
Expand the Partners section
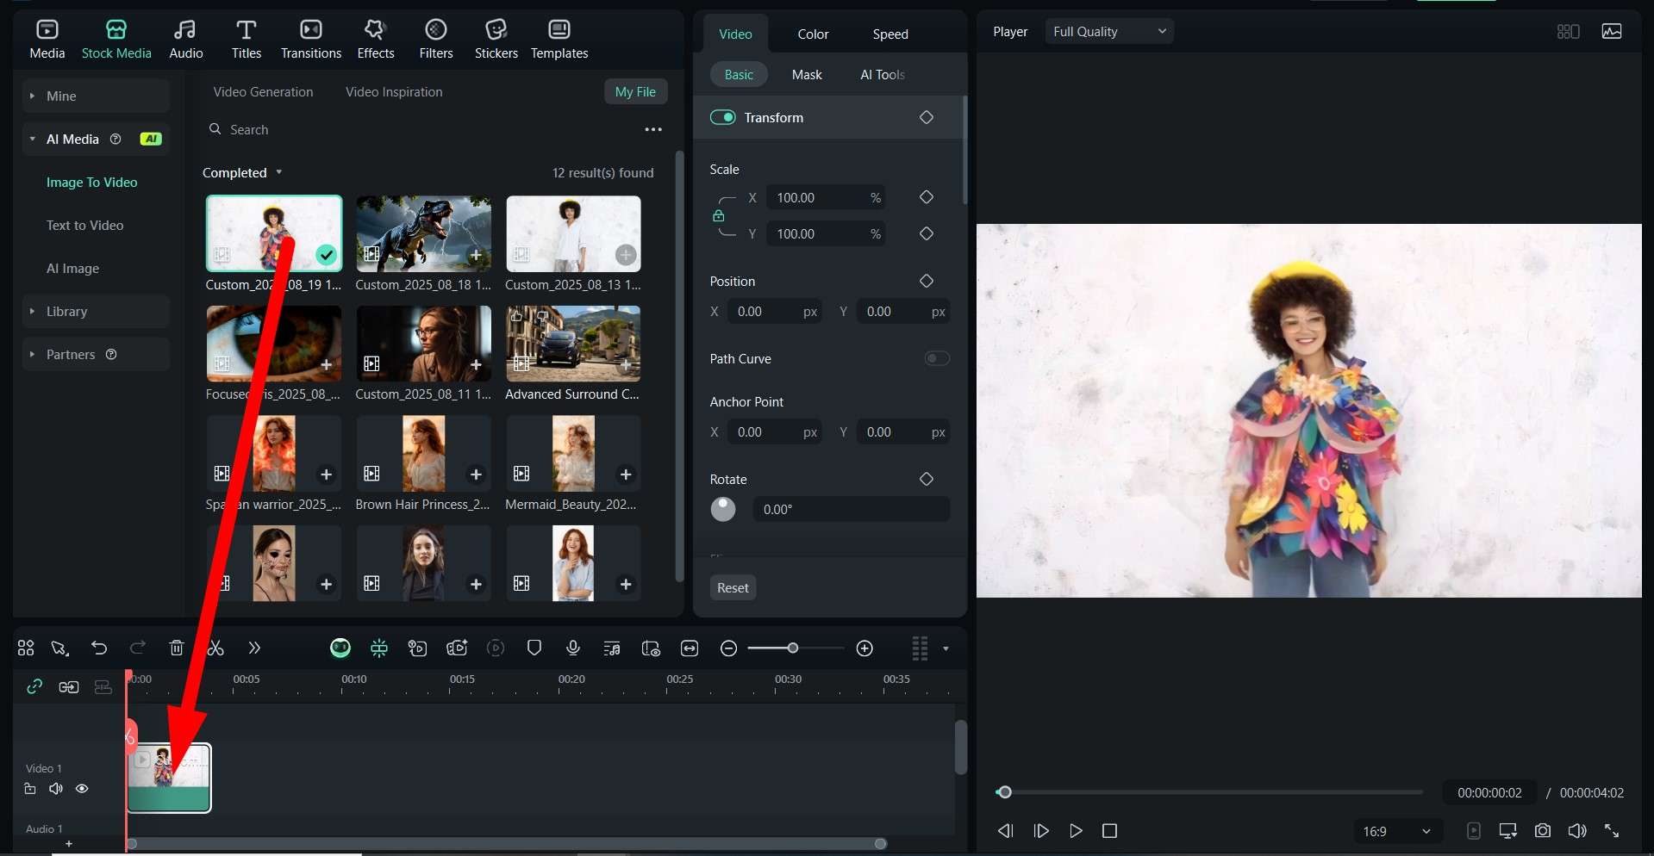pos(96,354)
